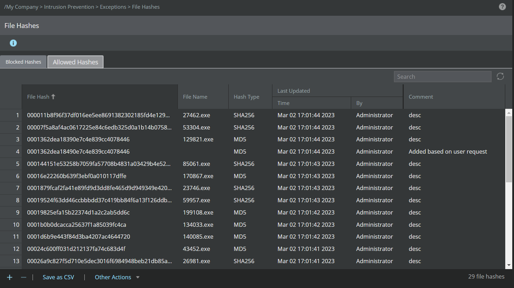Sort by Hash Type column header
The height and width of the screenshot is (288, 514).
[250, 97]
